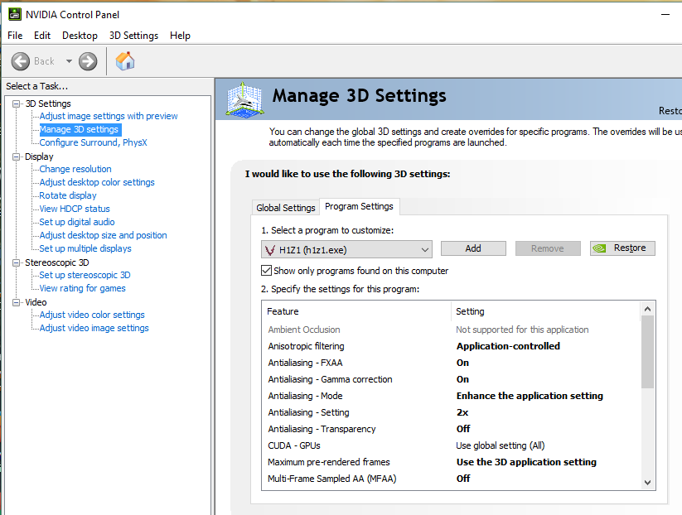Select the Antialiasing - Mode row

[x=451, y=396]
